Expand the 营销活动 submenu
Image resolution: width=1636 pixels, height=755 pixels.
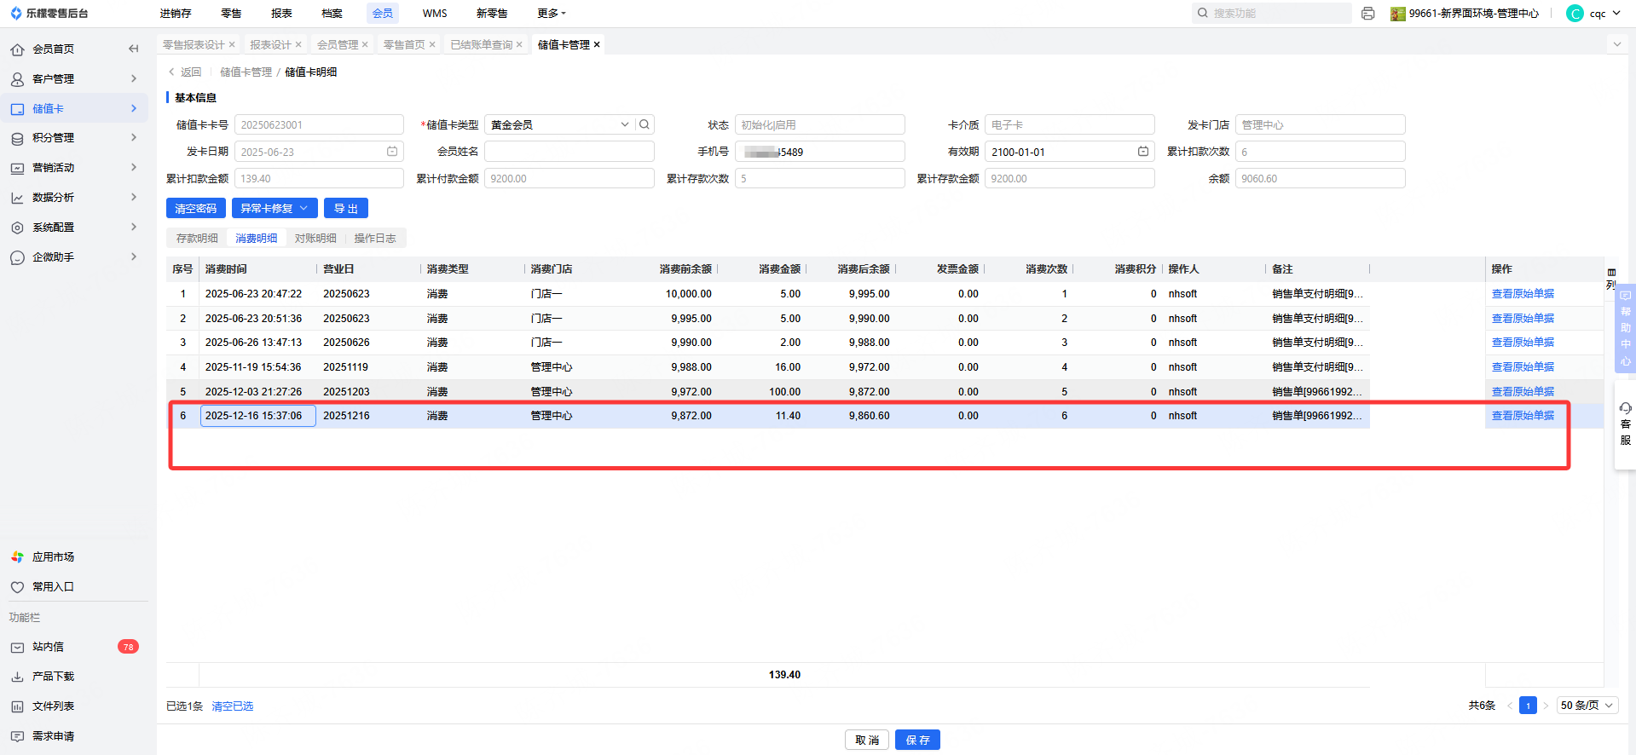[134, 167]
